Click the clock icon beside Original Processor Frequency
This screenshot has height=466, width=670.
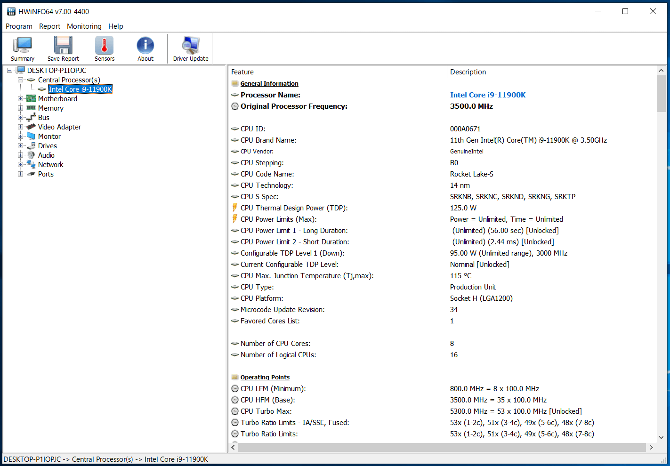pyautogui.click(x=235, y=106)
